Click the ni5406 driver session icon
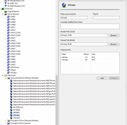 [9, 25]
